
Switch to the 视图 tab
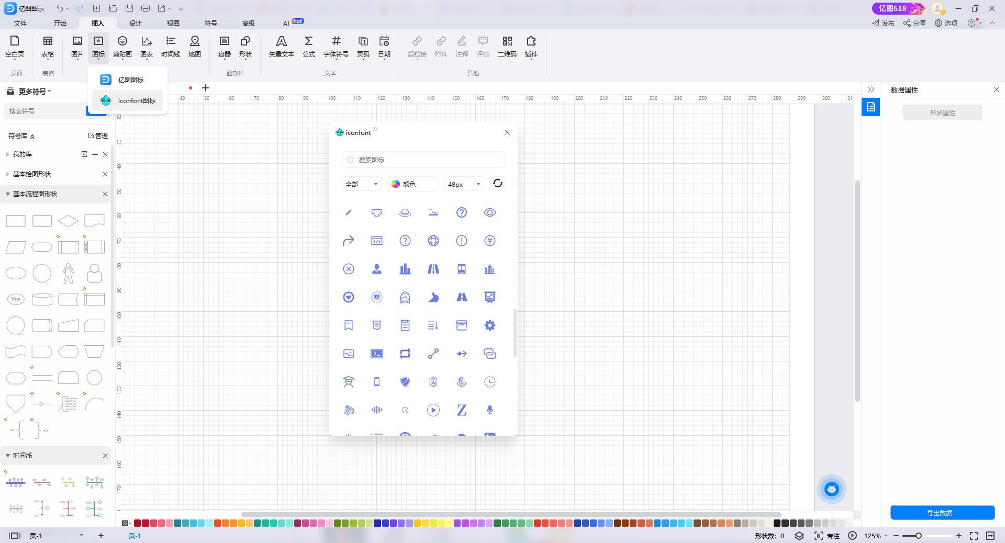173,23
